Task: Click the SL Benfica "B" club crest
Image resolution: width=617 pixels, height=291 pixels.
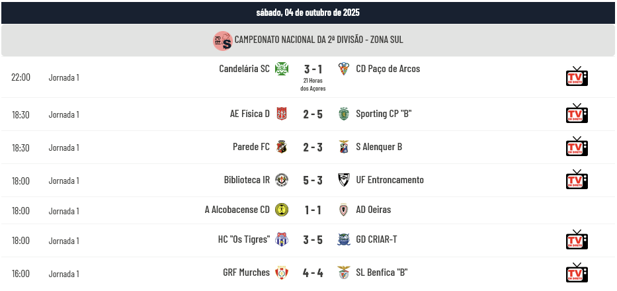Action: [343, 272]
